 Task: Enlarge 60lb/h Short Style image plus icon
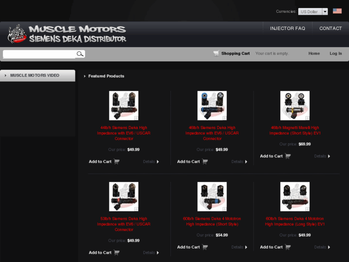point(224,209)
